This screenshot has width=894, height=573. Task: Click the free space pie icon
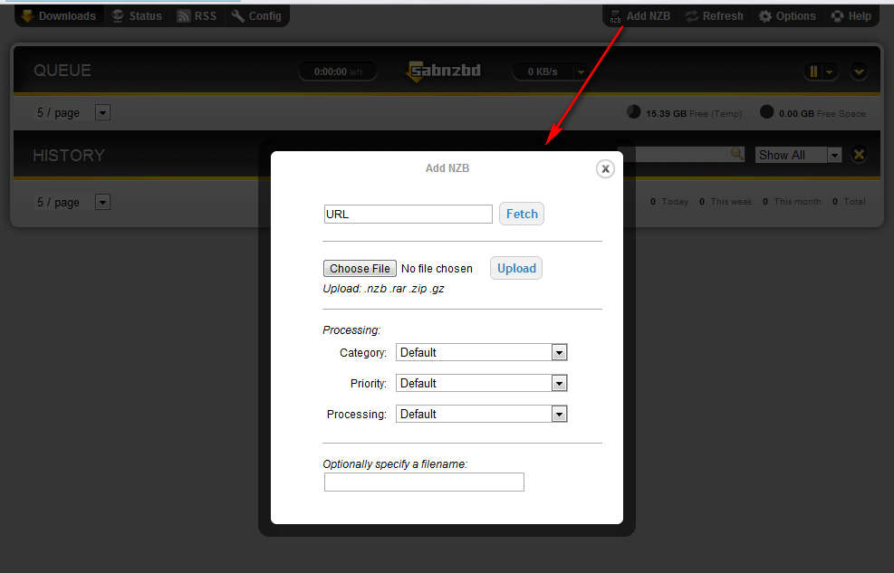766,111
